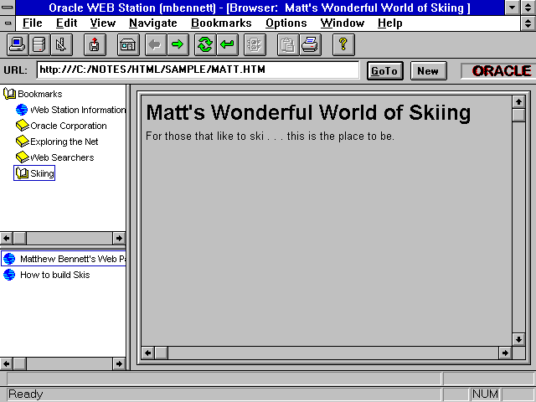Click the URL address field
536x402 pixels.
198,70
